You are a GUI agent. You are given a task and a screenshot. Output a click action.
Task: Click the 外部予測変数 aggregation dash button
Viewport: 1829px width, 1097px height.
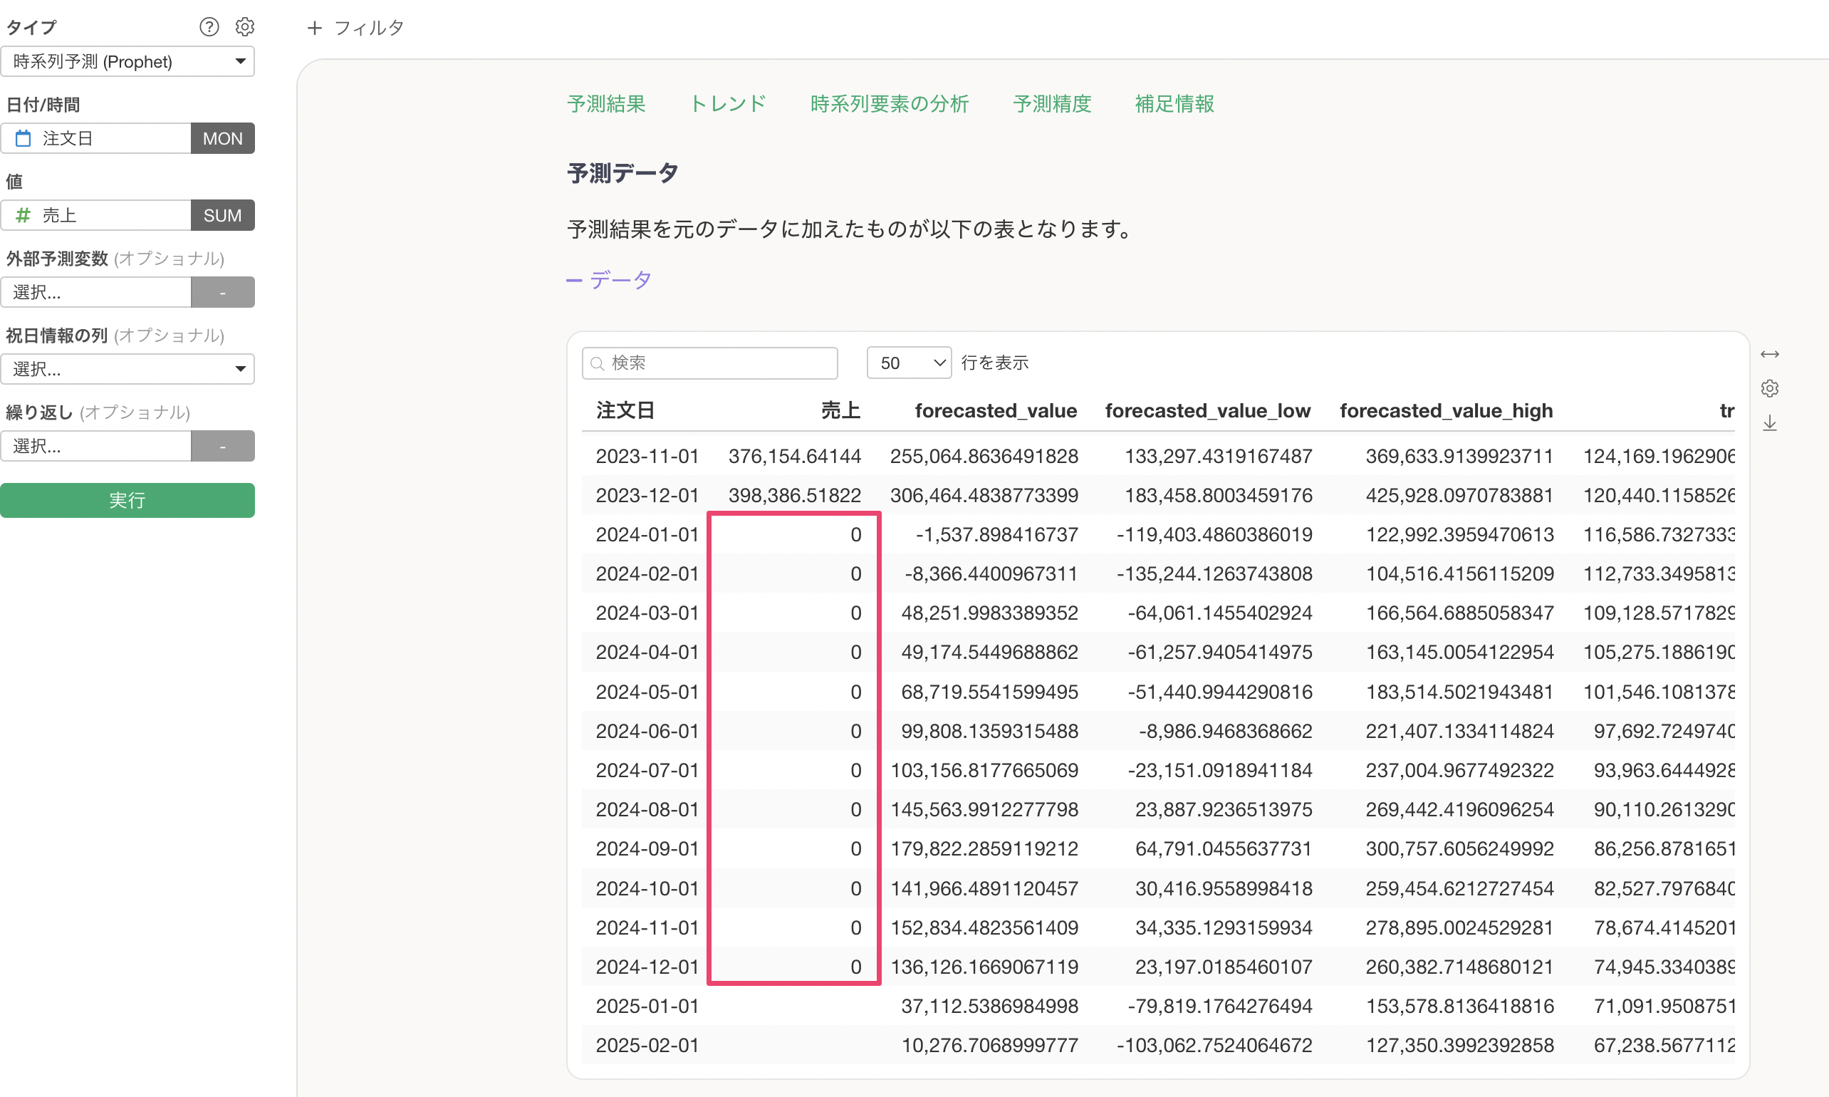(222, 292)
